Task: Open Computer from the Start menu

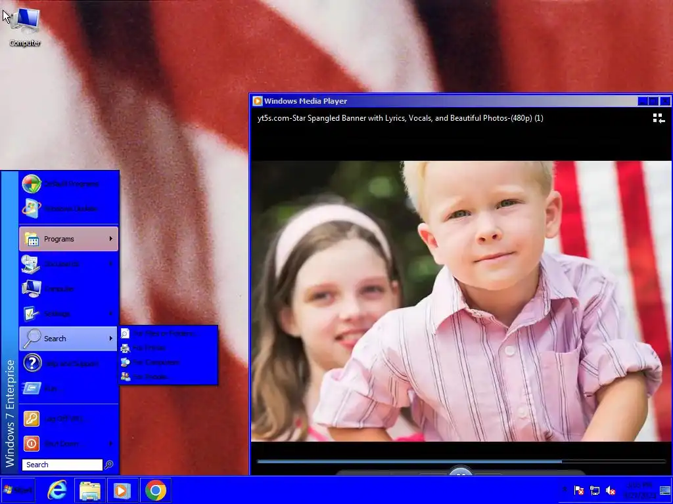Action: tap(68, 289)
